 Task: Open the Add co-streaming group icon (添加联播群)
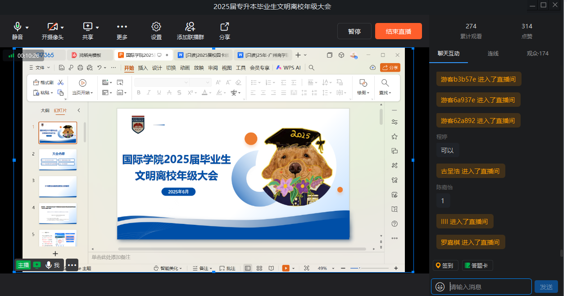coord(190,27)
